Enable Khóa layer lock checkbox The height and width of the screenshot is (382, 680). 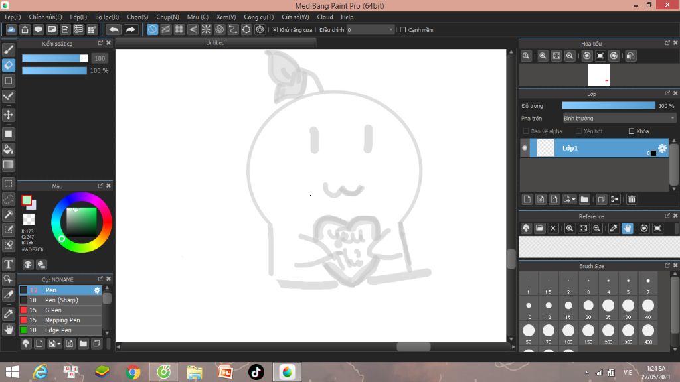tap(632, 131)
